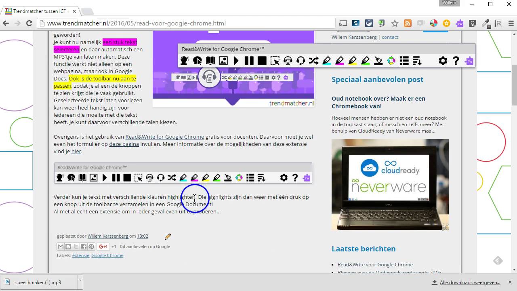Viewport: 517px width, 291px height.
Task: Click the blue S extension icon
Action: coord(356,23)
